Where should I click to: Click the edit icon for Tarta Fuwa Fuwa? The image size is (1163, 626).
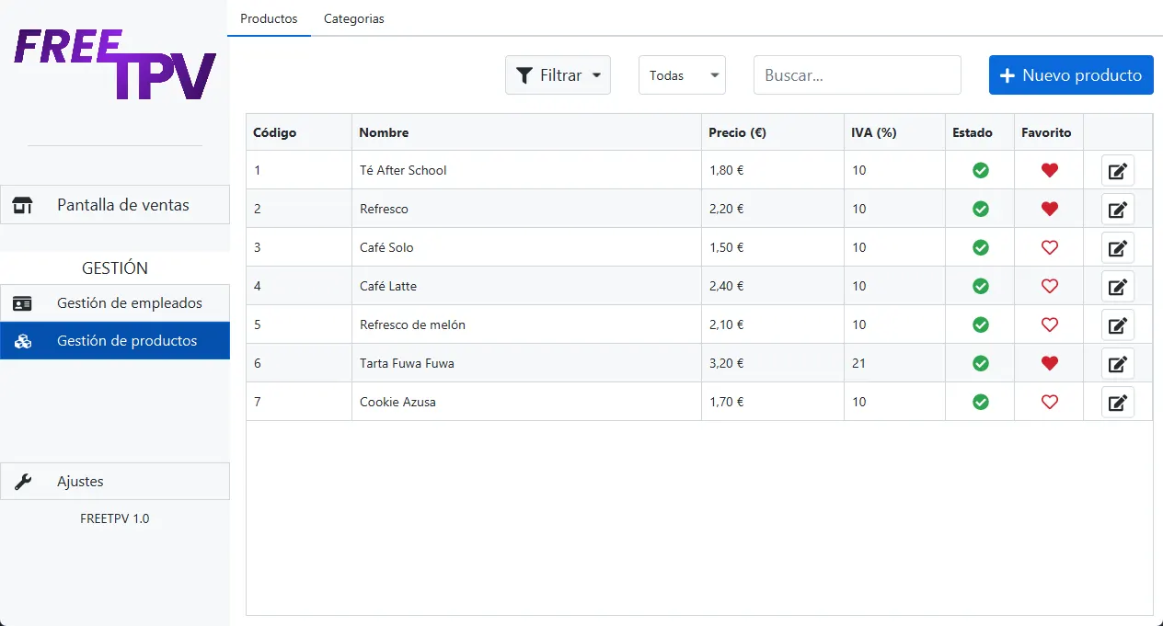coord(1118,363)
